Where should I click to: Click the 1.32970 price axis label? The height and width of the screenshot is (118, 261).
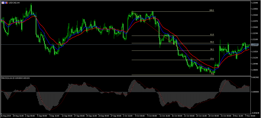click(255, 21)
